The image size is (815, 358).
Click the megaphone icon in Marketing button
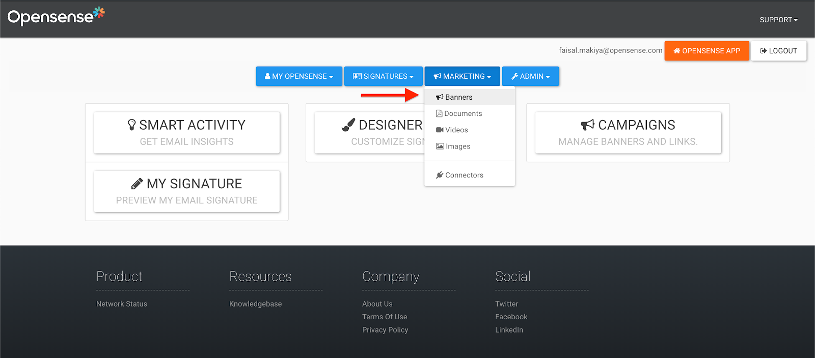[438, 76]
